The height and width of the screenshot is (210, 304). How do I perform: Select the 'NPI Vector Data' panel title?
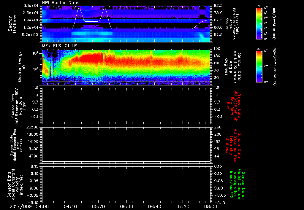pyautogui.click(x=60, y=3)
